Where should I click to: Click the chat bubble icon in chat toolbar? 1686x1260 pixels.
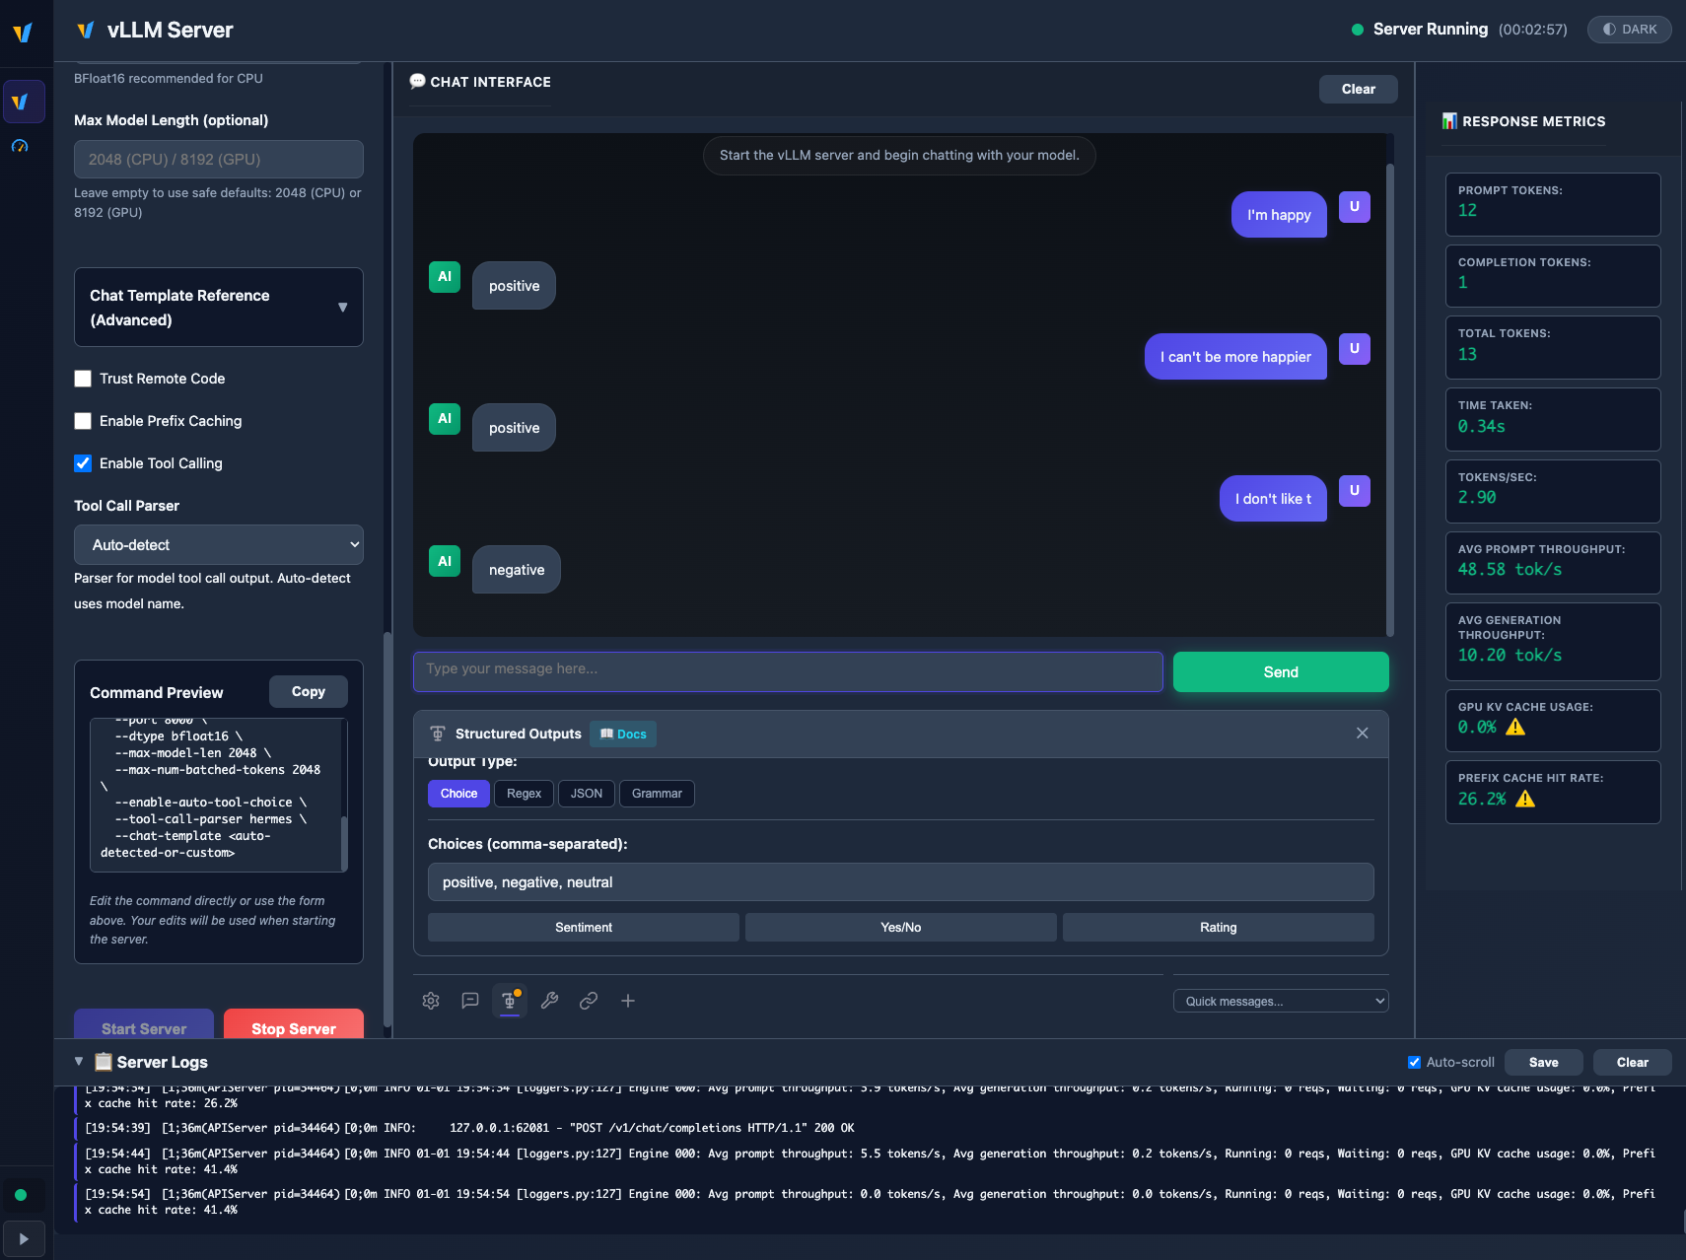tap(470, 1001)
